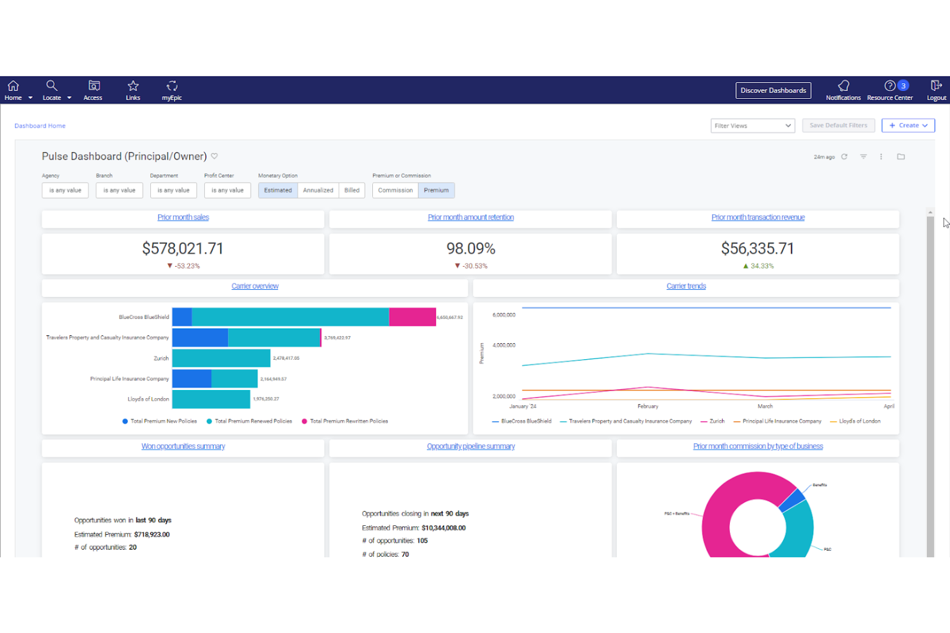Expand the Locate dropdown arrow
The height and width of the screenshot is (633, 950).
69,98
